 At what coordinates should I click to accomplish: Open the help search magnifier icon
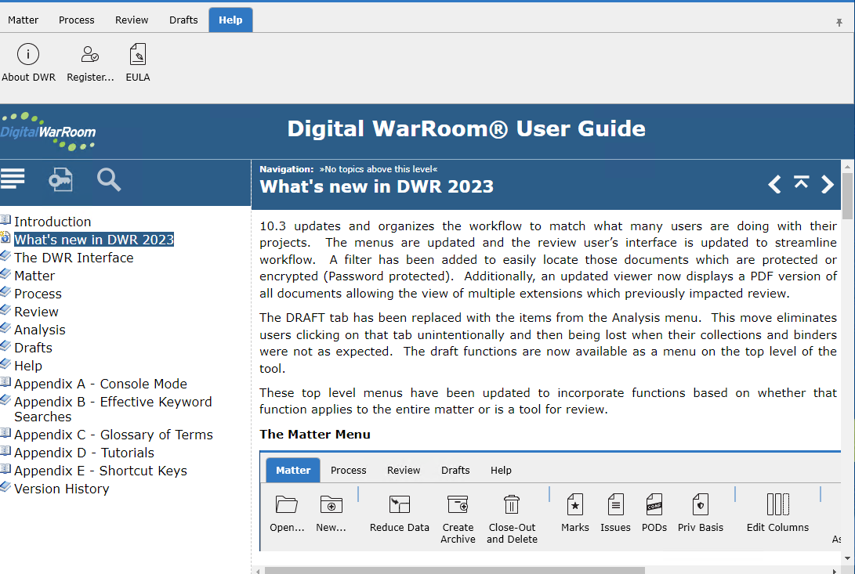(109, 179)
